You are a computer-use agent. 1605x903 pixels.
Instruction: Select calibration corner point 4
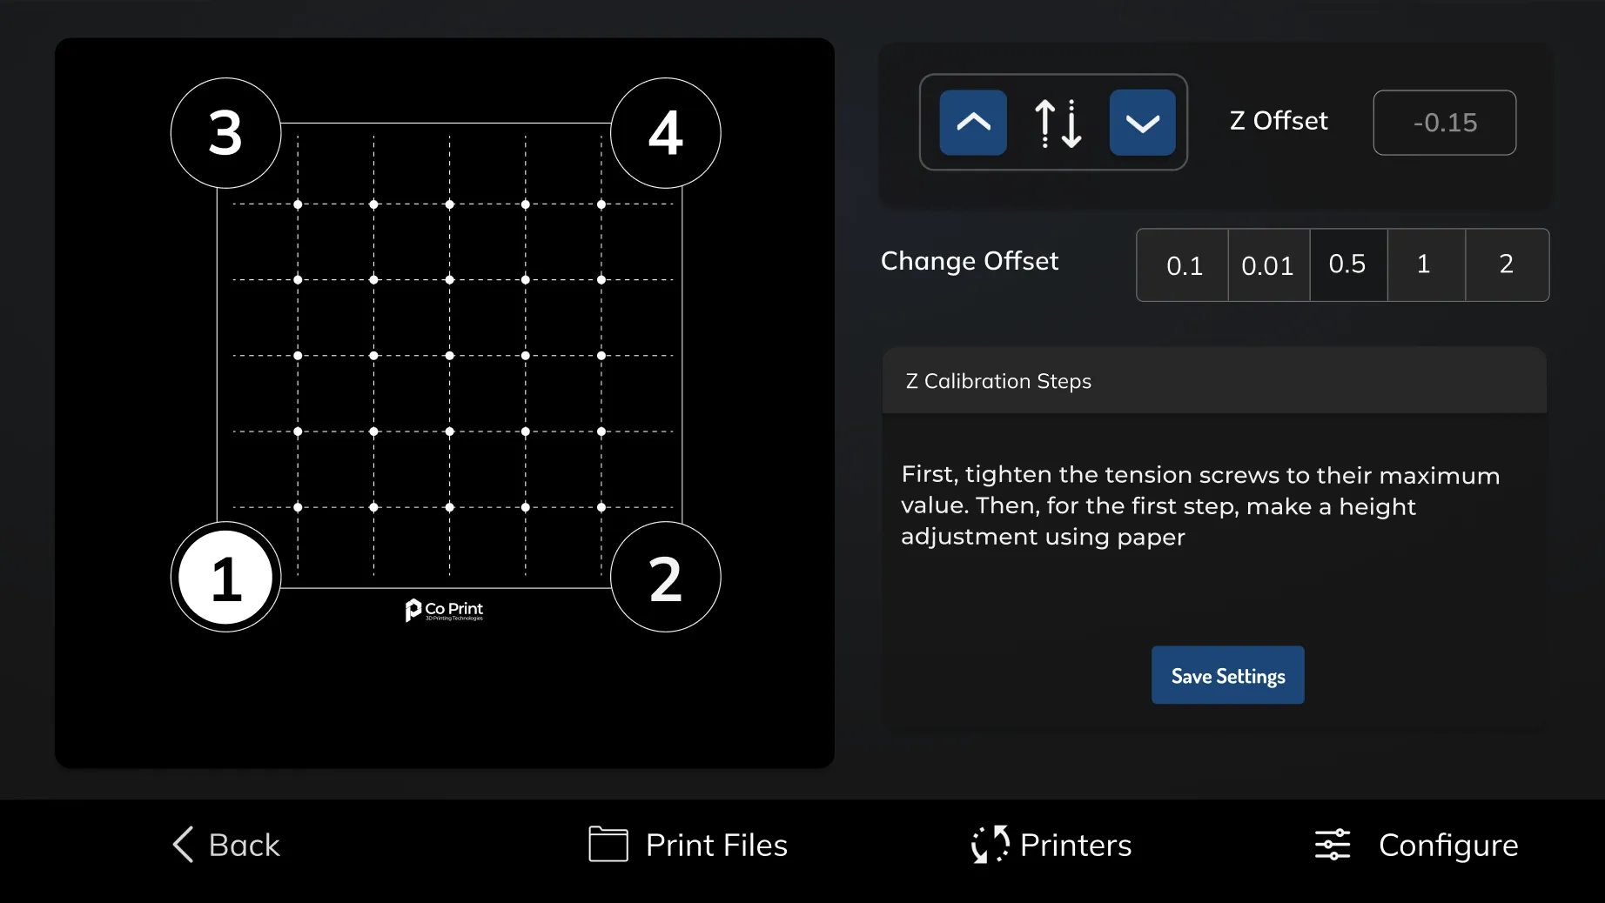coord(666,133)
